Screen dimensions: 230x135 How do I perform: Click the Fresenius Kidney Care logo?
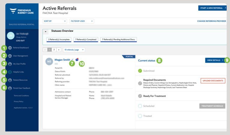tap(22, 11)
